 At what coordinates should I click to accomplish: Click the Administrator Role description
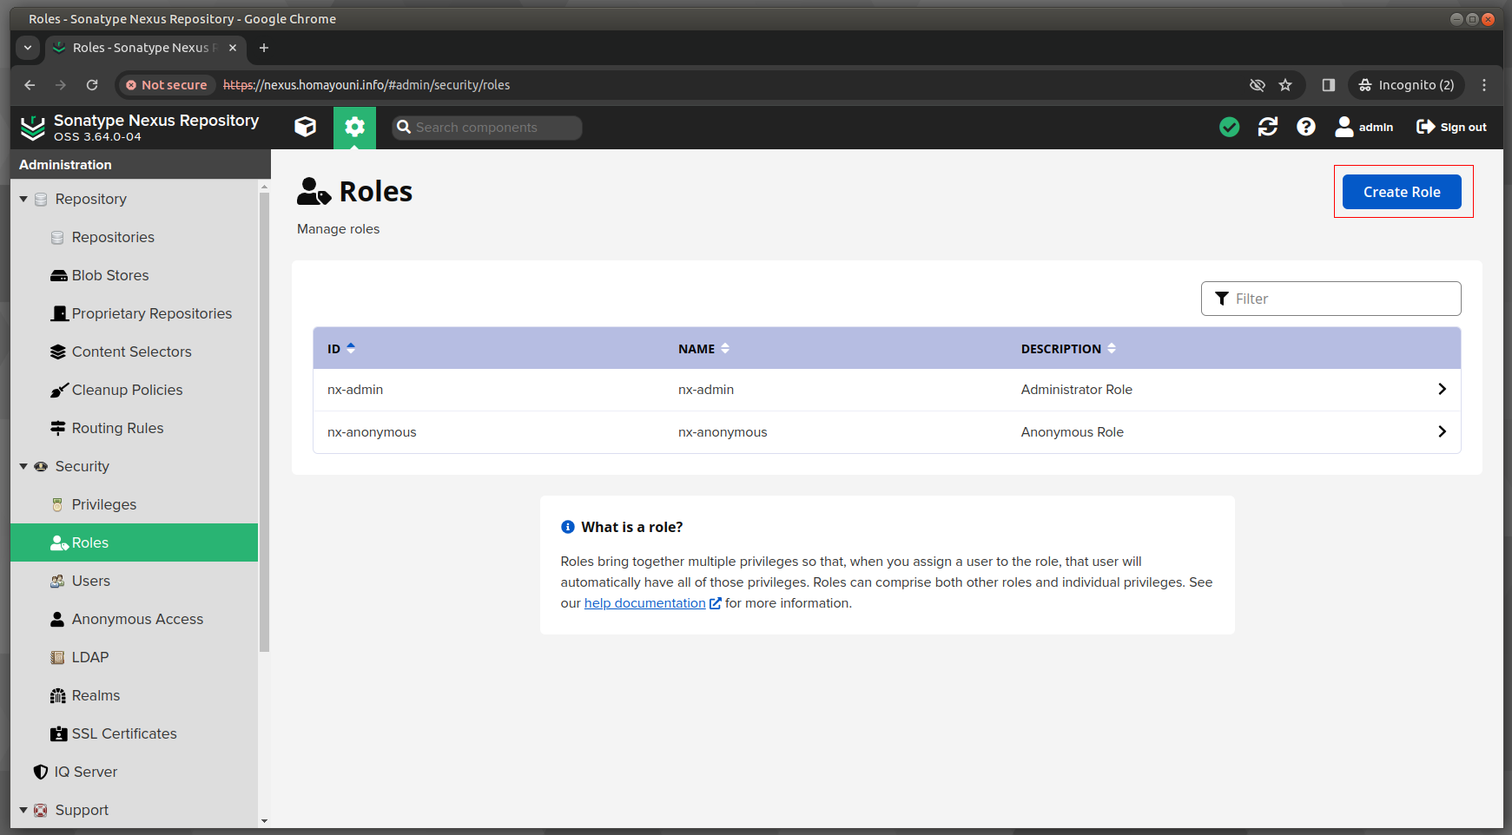point(1076,390)
